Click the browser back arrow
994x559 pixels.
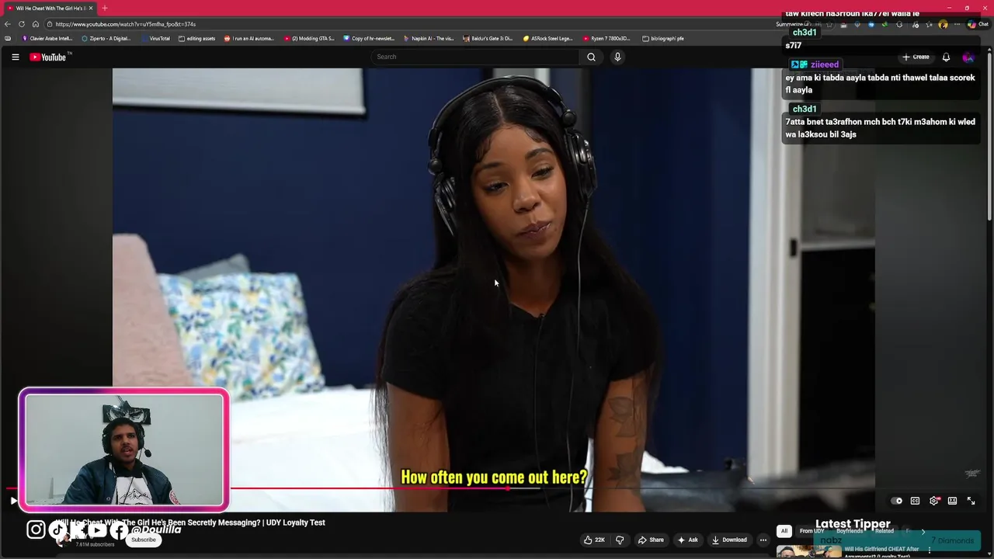point(8,24)
